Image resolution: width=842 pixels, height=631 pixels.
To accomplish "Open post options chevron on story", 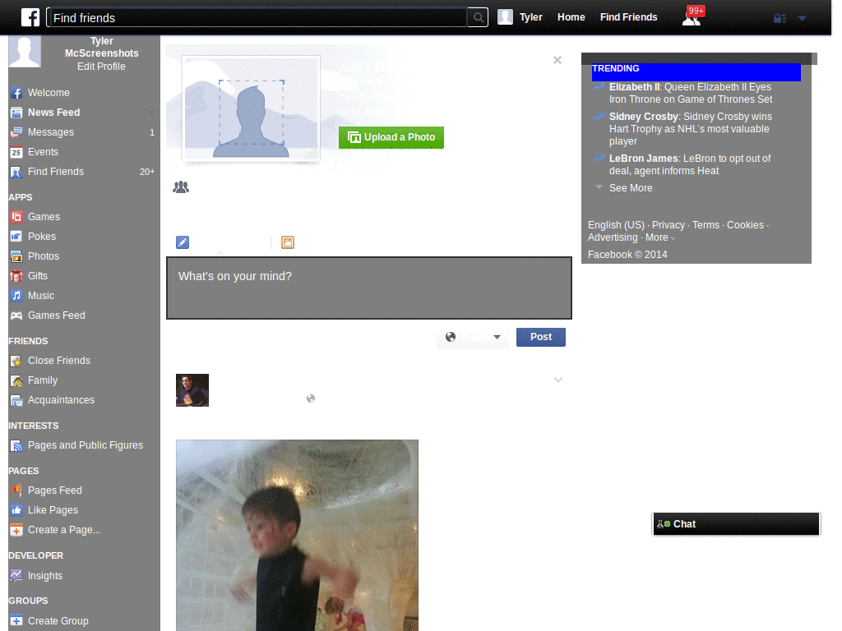I will (558, 380).
